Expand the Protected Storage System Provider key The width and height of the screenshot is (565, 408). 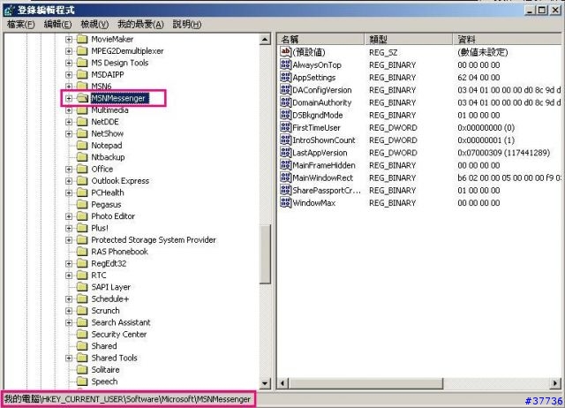pyautogui.click(x=69, y=240)
